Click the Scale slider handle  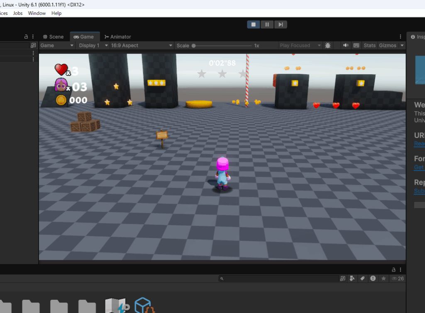(x=193, y=46)
